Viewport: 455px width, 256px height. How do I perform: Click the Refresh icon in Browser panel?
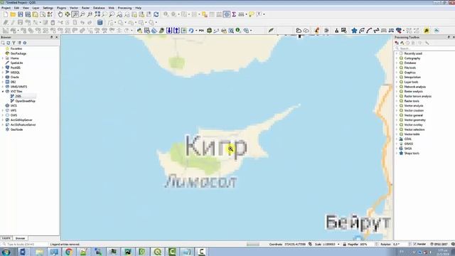[x=9, y=43]
